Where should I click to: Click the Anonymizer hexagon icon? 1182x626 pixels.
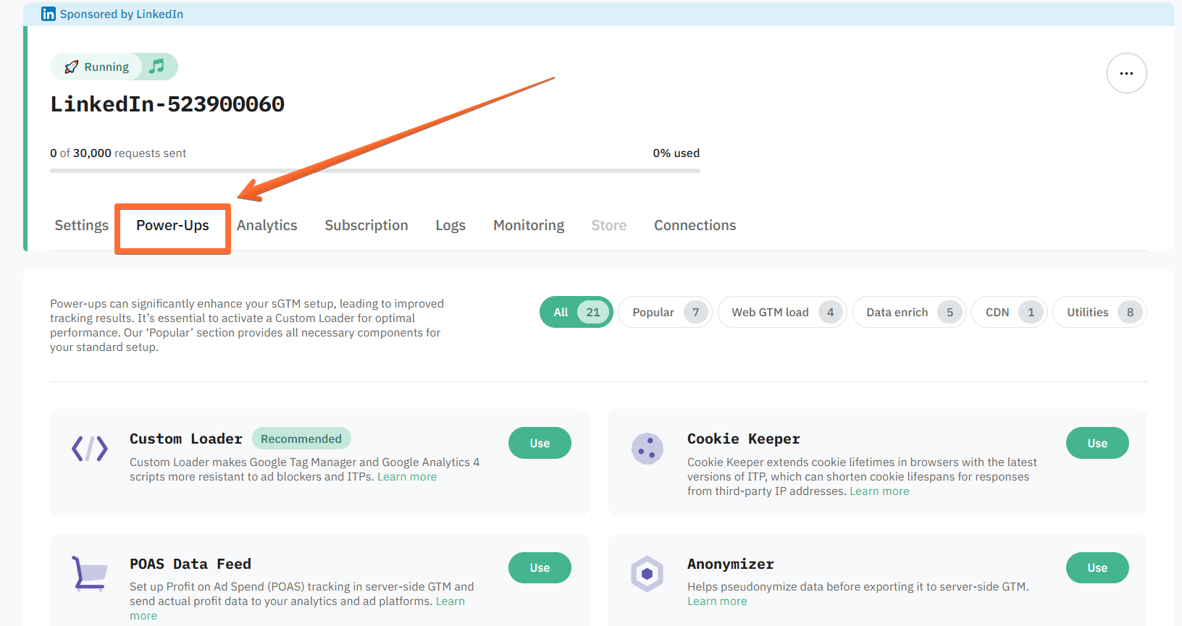click(647, 574)
